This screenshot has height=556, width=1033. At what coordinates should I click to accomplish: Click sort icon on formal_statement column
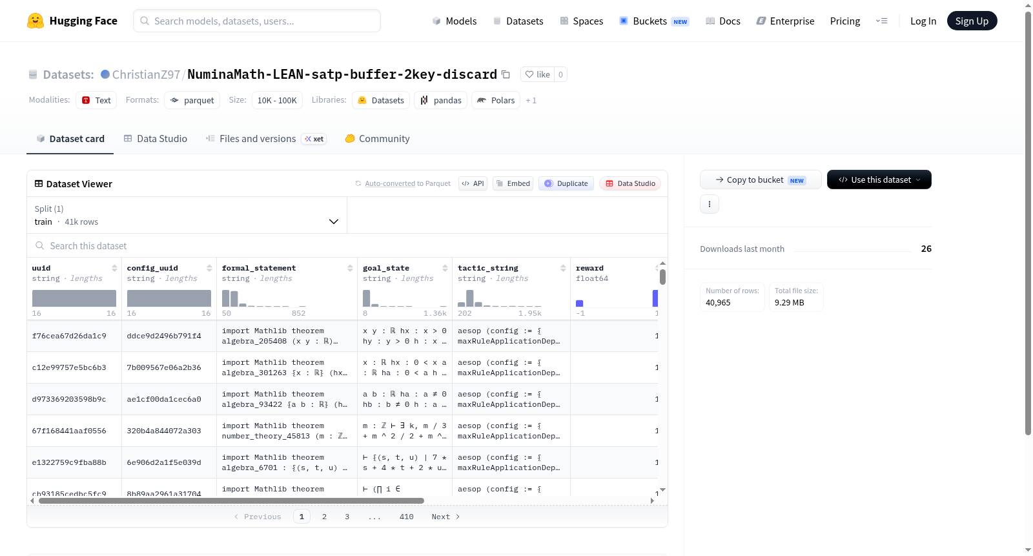pos(350,268)
